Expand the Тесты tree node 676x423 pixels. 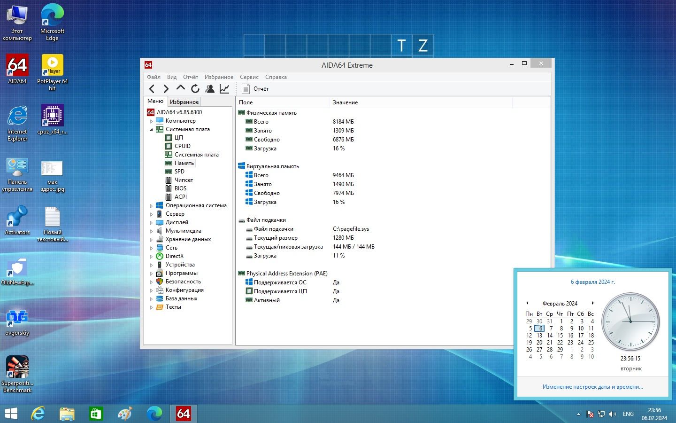click(151, 307)
